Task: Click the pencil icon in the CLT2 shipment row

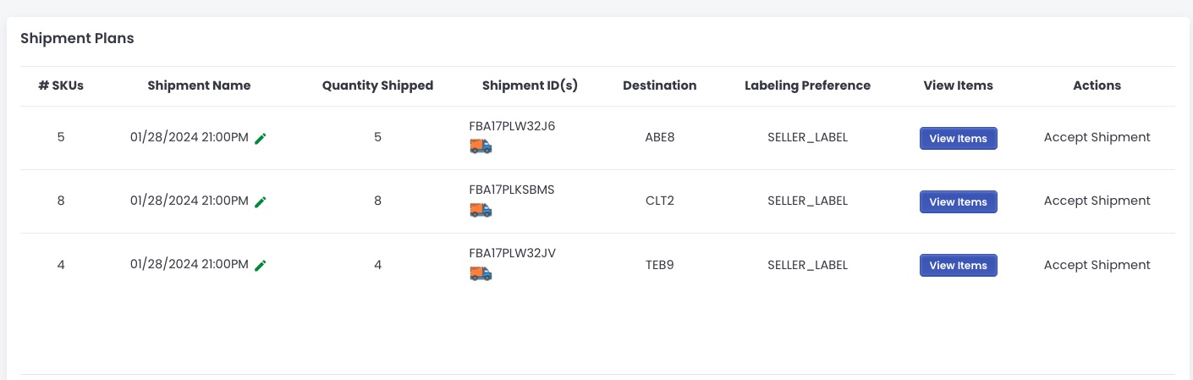Action: tap(261, 201)
